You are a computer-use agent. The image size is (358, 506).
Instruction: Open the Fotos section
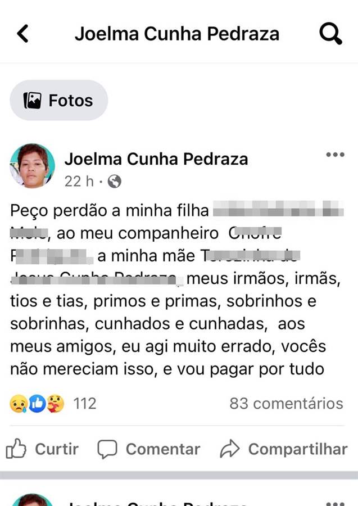[x=58, y=101]
